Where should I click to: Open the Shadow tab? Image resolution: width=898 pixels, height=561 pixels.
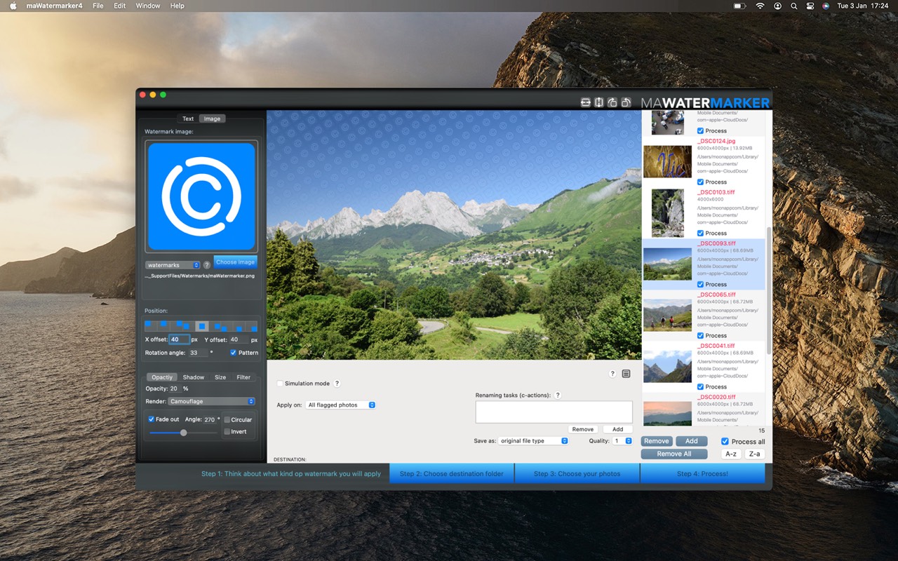pos(194,377)
